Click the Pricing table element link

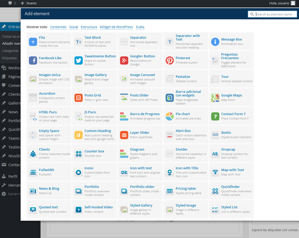pos(186,189)
